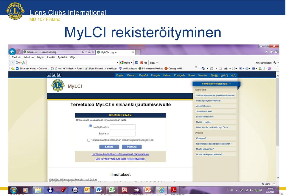Viewport: 286px width, 196px height.
Task: Open the Favorites star icon
Action: pos(271,52)
